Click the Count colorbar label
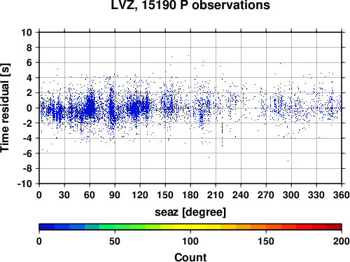The height and width of the screenshot is (262, 350). [190, 257]
